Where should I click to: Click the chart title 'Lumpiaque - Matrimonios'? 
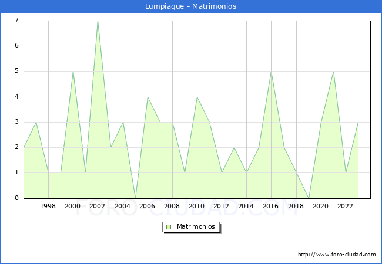(x=191, y=6)
